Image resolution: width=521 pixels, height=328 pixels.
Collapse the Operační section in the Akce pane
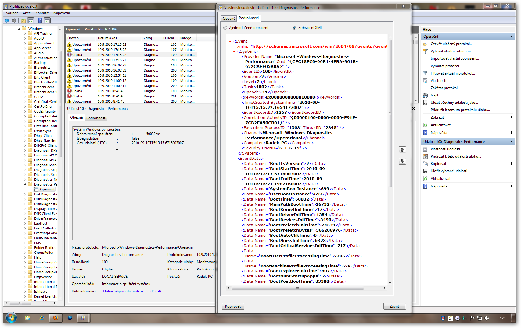coord(511,37)
